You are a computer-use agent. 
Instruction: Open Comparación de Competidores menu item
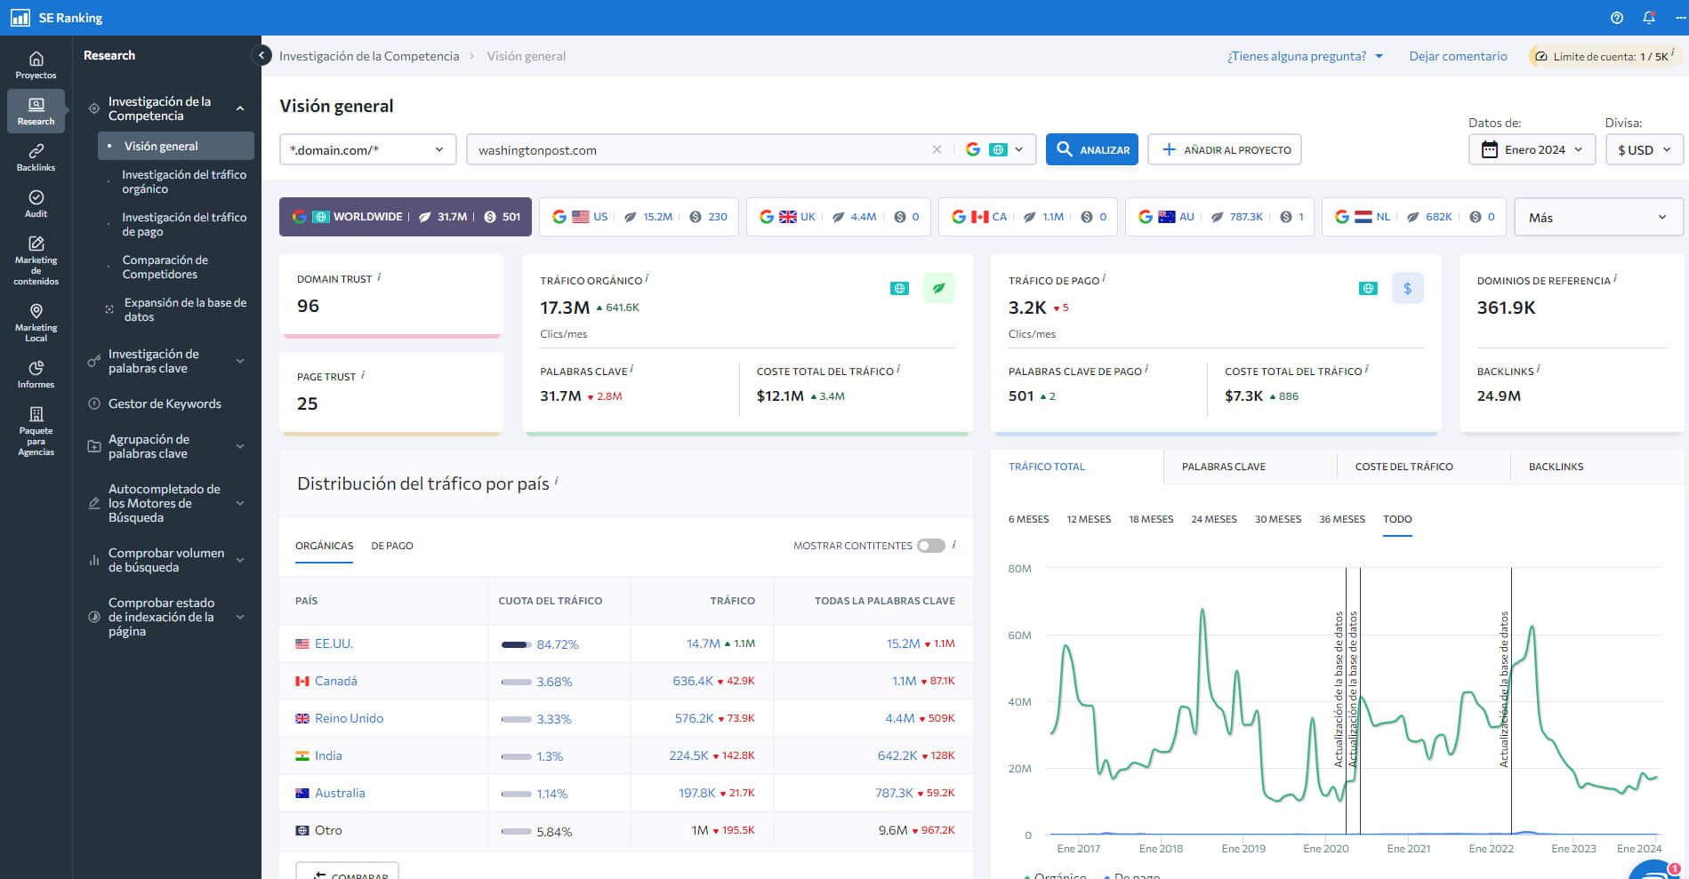pyautogui.click(x=165, y=267)
